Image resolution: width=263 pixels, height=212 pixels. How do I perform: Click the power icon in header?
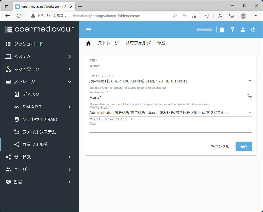(253, 30)
